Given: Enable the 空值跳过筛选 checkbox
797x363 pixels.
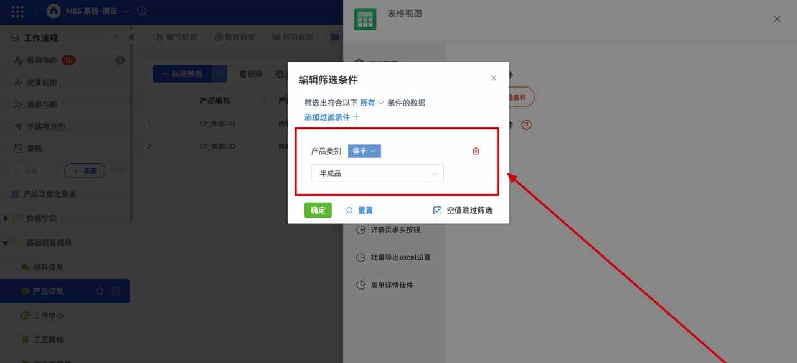Looking at the screenshot, I should coord(437,210).
